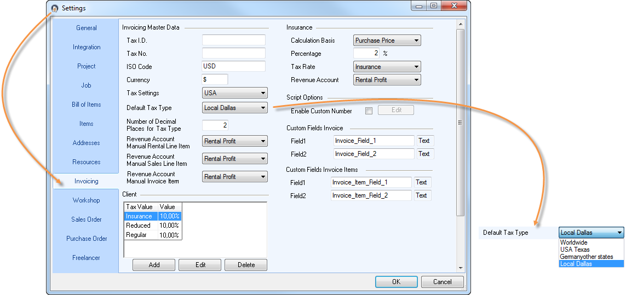Expand the Default Tax Type dropdown

click(x=234, y=108)
